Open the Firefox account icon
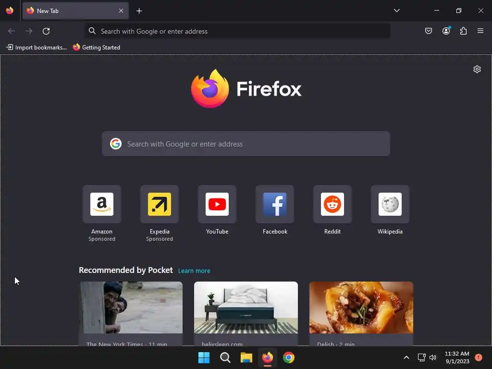 click(x=446, y=31)
